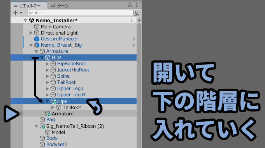
Task: Click the hierarchy scroll-up arrow
Action: [139, 20]
